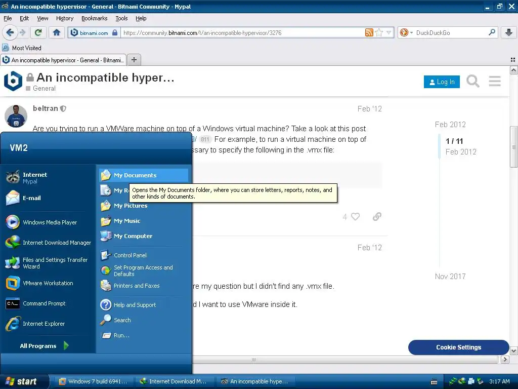This screenshot has height=389, width=518.
Task: Switch to Windows 7 build 6941 taskbar window
Action: [x=95, y=381]
